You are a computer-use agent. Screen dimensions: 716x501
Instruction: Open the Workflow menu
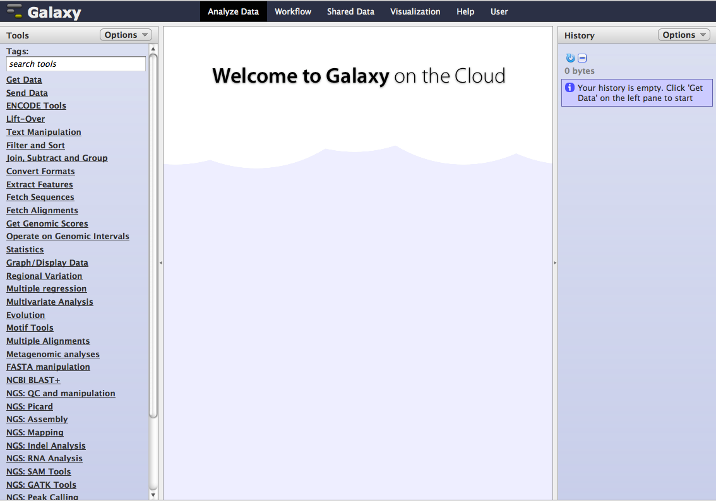293,11
